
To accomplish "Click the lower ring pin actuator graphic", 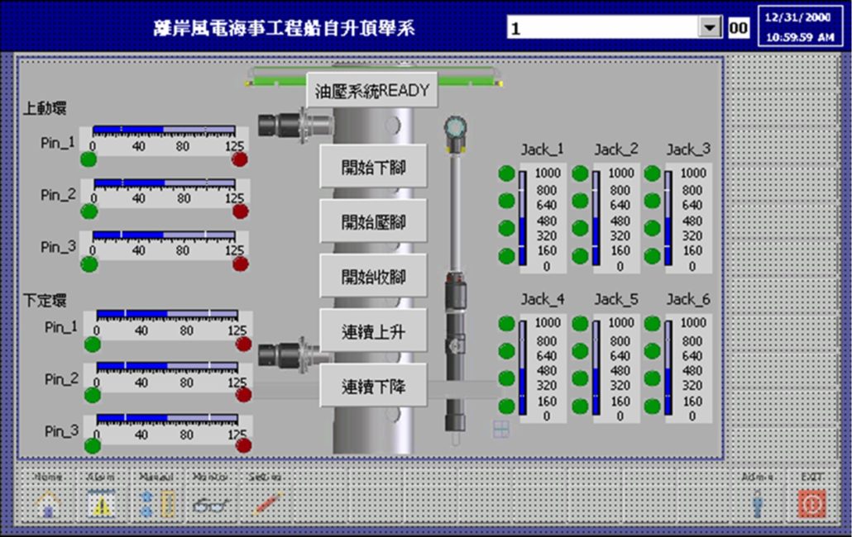I will [294, 354].
